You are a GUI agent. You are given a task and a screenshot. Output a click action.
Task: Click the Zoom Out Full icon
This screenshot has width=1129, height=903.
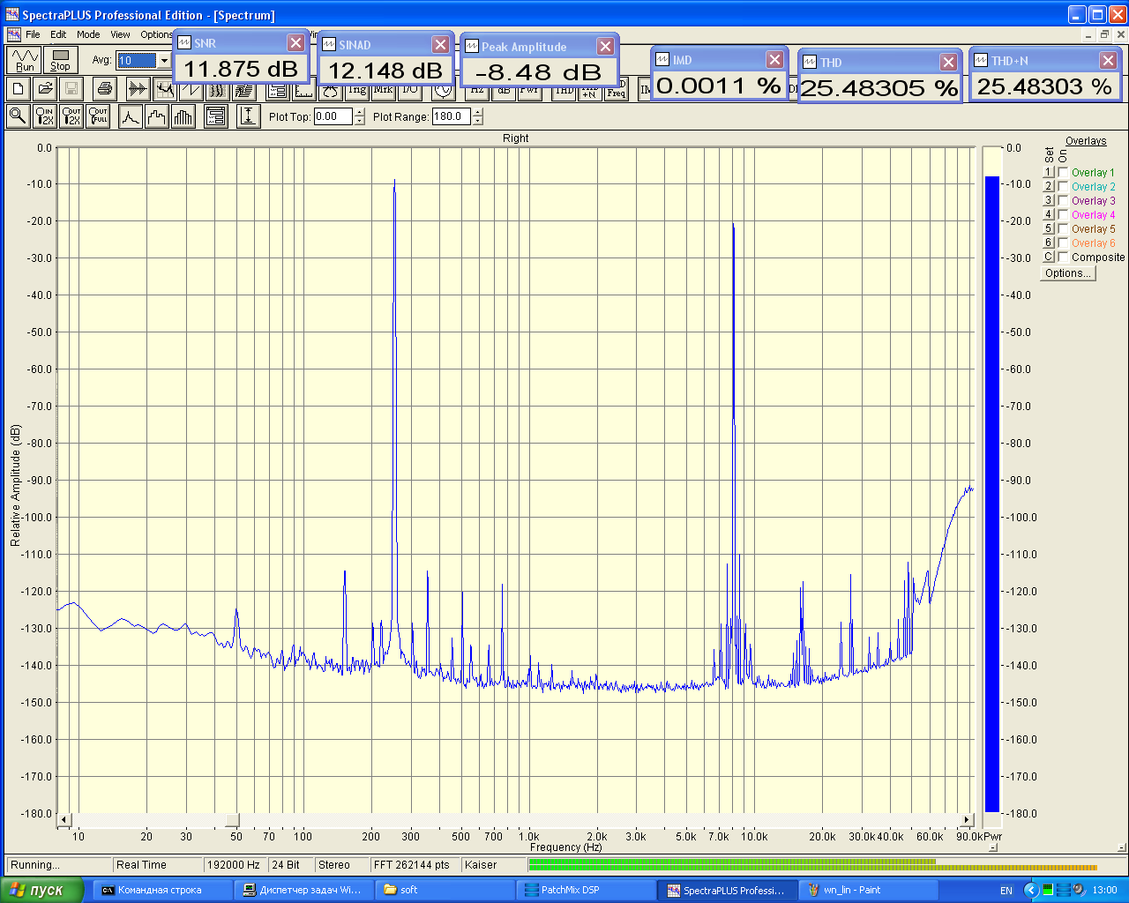(x=98, y=116)
